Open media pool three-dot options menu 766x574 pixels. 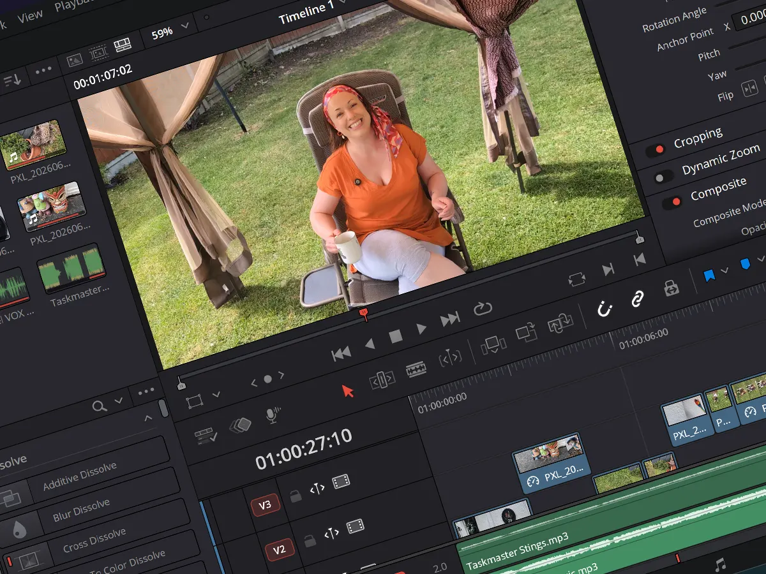point(44,71)
